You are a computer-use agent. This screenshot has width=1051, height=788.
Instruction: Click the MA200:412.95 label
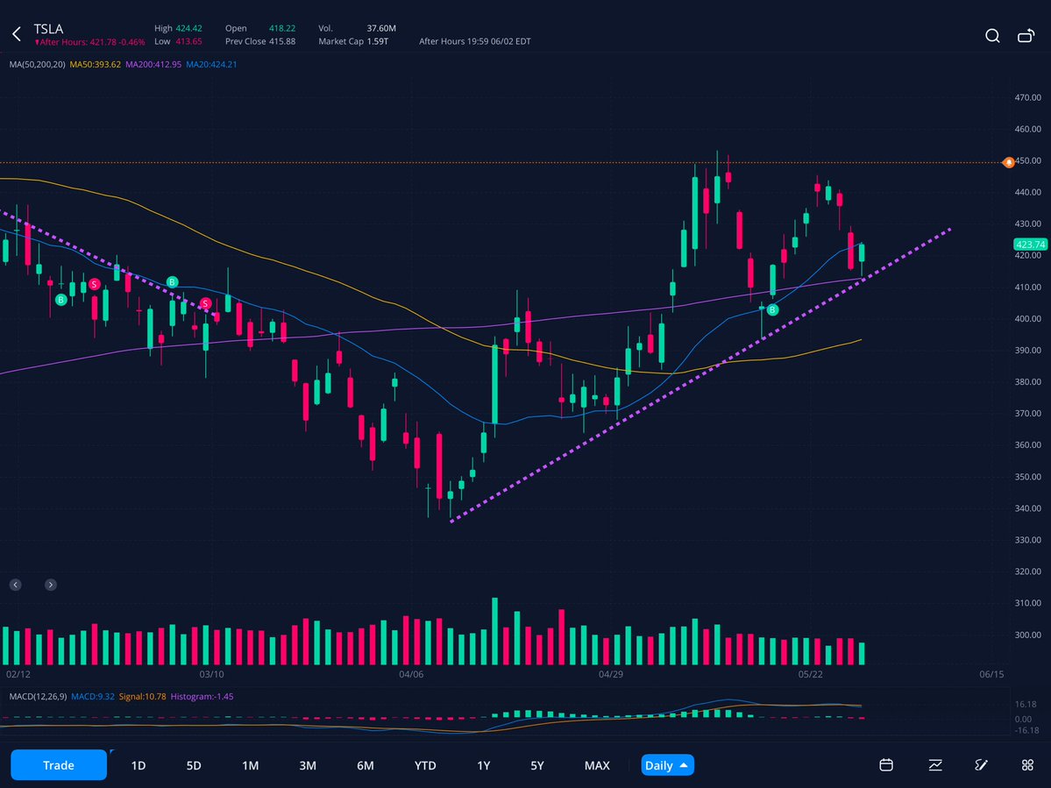click(153, 64)
